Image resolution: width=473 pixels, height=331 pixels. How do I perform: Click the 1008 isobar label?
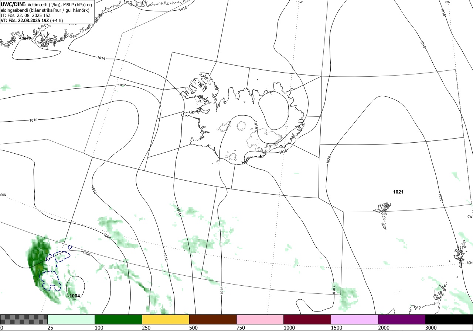pyautogui.click(x=107, y=236)
